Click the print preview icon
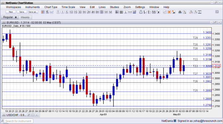 [x=184, y=12]
